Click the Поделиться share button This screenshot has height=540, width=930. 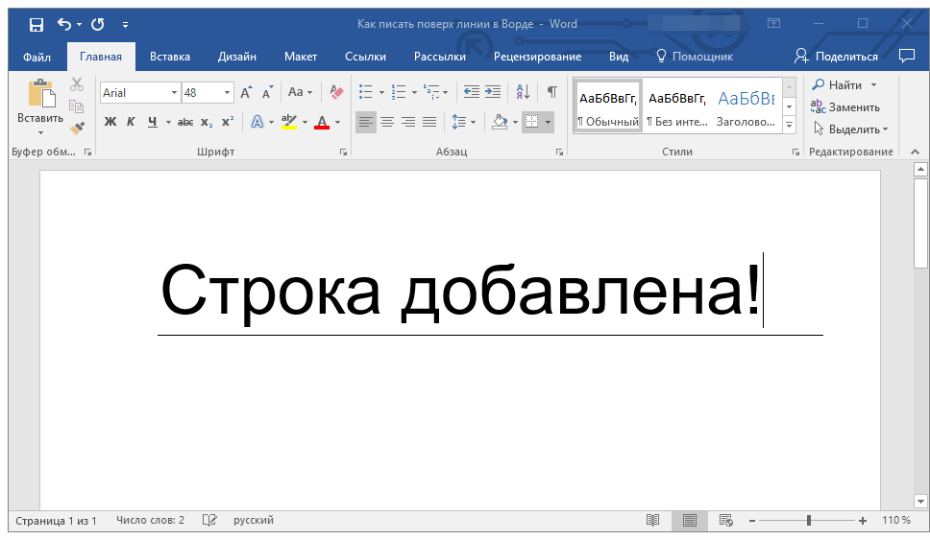click(836, 57)
